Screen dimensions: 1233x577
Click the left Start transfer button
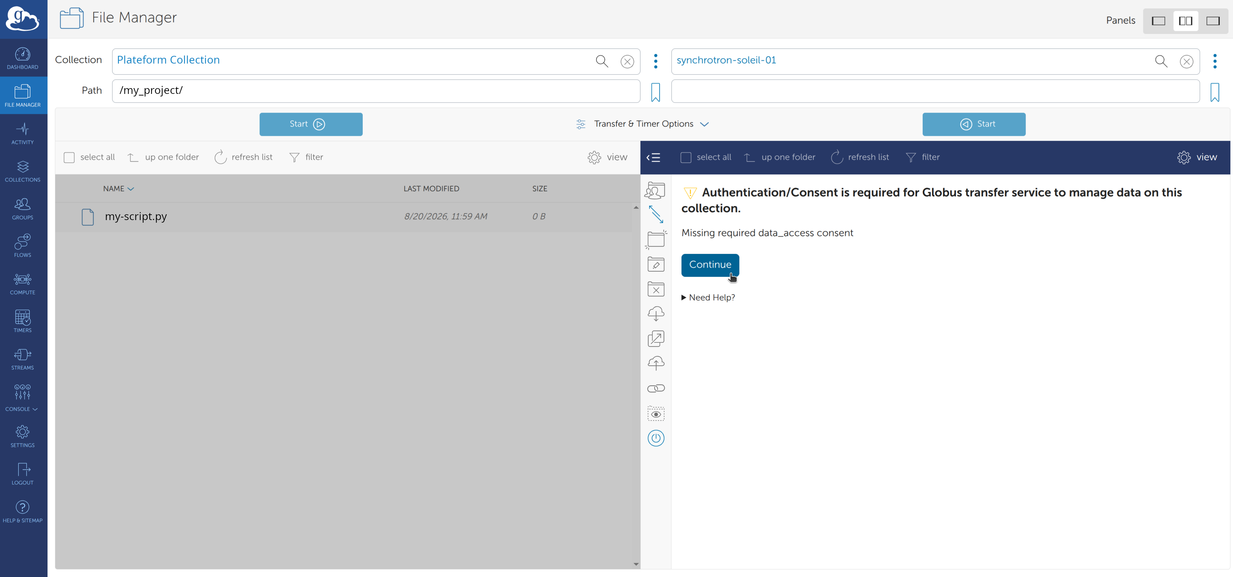pyautogui.click(x=311, y=124)
